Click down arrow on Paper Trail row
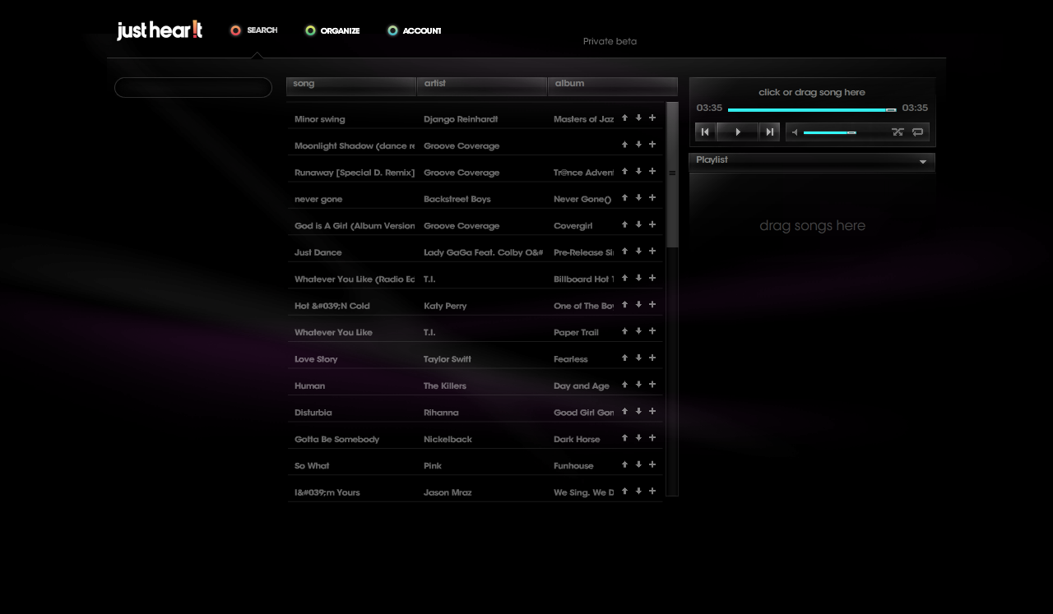The width and height of the screenshot is (1053, 614). [638, 330]
